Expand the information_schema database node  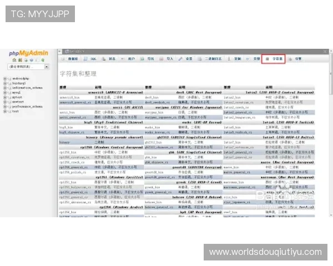[6, 88]
